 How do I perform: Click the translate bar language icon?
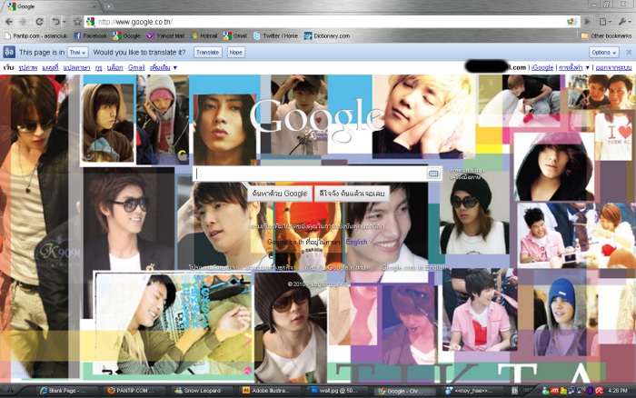(x=9, y=52)
